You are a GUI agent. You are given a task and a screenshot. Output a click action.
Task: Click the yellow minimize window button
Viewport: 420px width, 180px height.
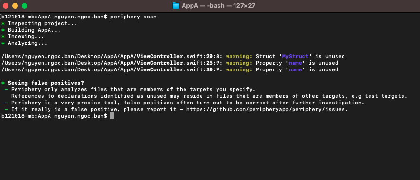tap(15, 5)
